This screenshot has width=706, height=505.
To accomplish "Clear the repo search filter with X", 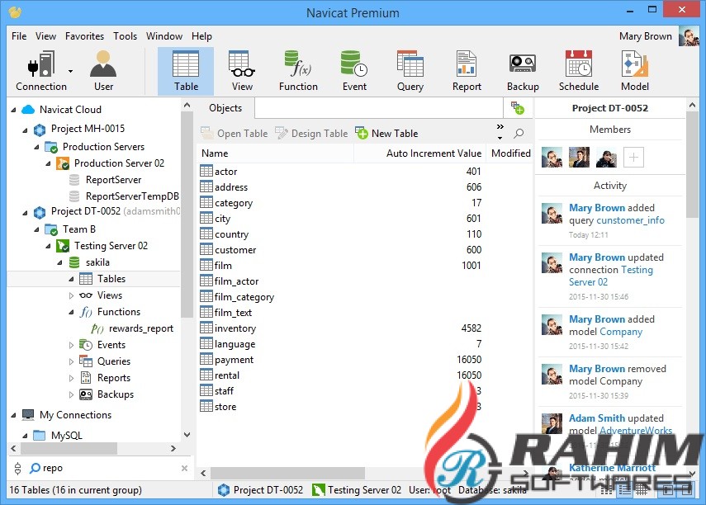I will [184, 468].
